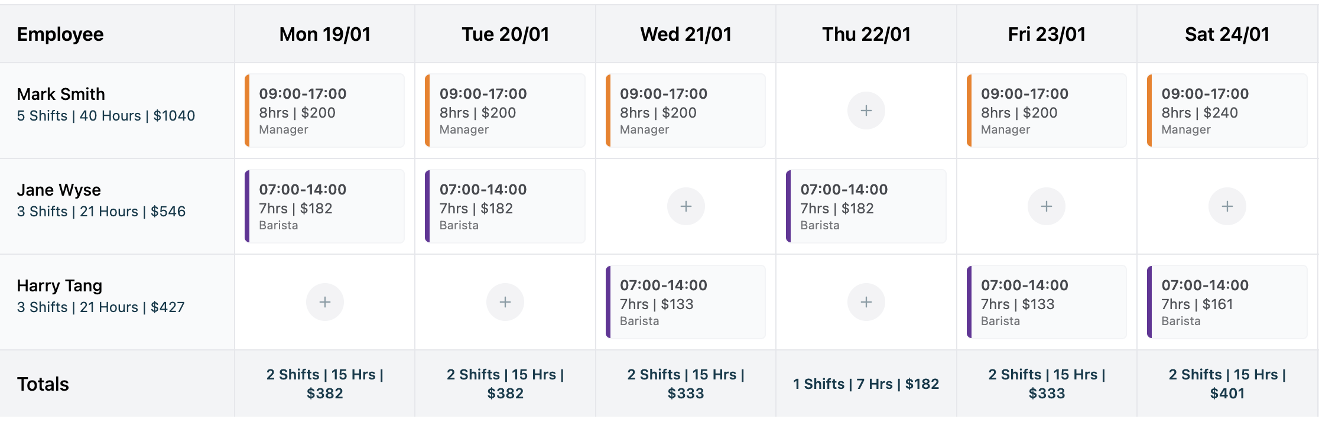Click the employee Harry Tang
The width and height of the screenshot is (1319, 422).
pos(59,285)
